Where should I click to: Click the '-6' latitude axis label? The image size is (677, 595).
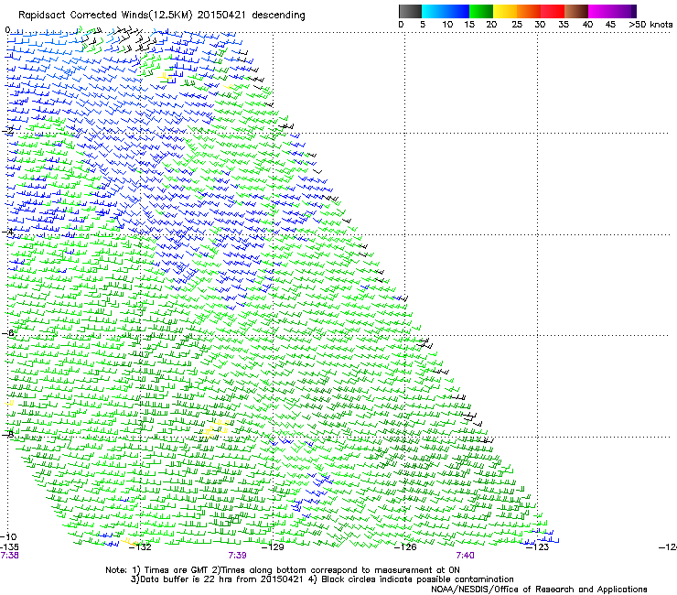tap(7, 332)
